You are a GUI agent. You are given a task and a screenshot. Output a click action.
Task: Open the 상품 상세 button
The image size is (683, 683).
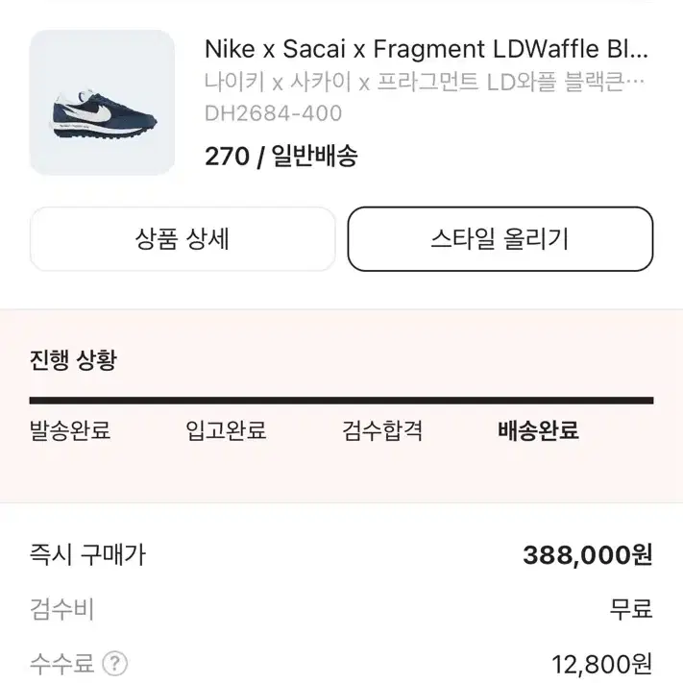183,238
